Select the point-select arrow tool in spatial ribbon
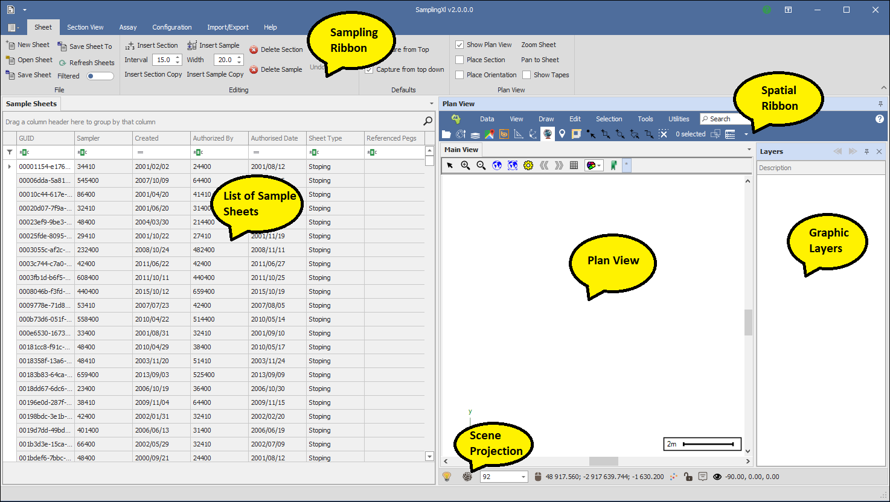890x502 pixels. pyautogui.click(x=591, y=134)
